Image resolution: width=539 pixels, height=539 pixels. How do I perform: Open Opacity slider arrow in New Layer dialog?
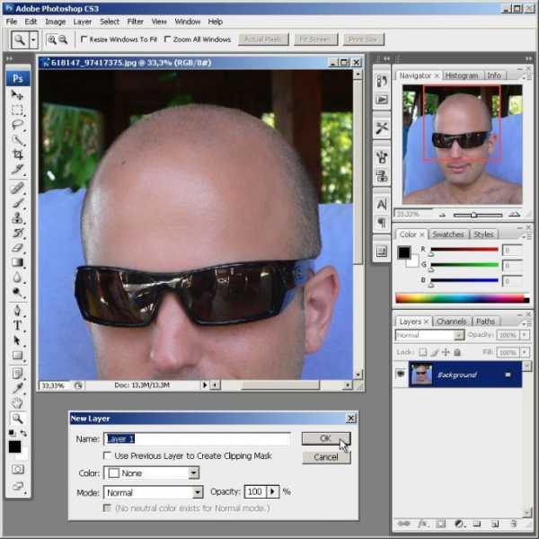point(272,492)
